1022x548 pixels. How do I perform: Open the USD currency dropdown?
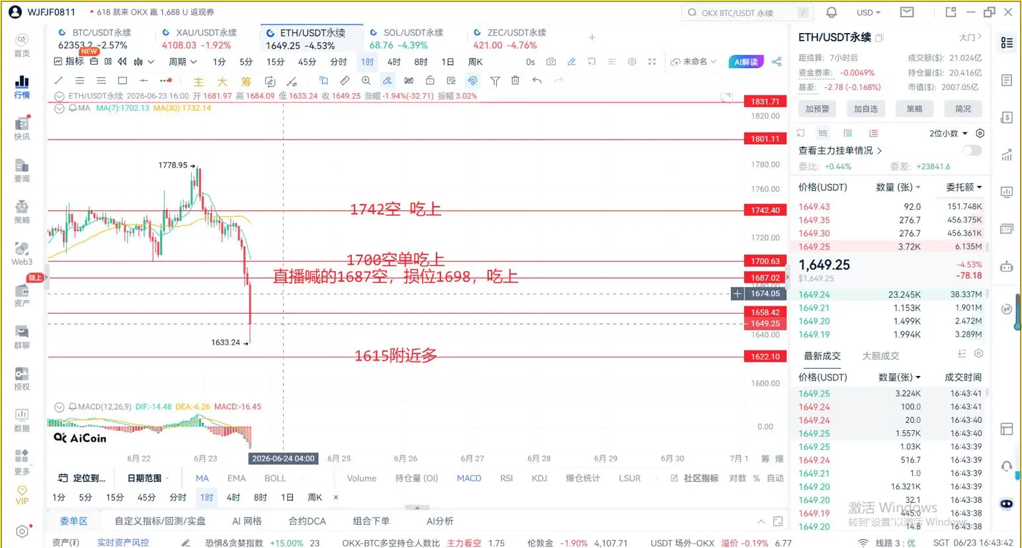(x=869, y=13)
